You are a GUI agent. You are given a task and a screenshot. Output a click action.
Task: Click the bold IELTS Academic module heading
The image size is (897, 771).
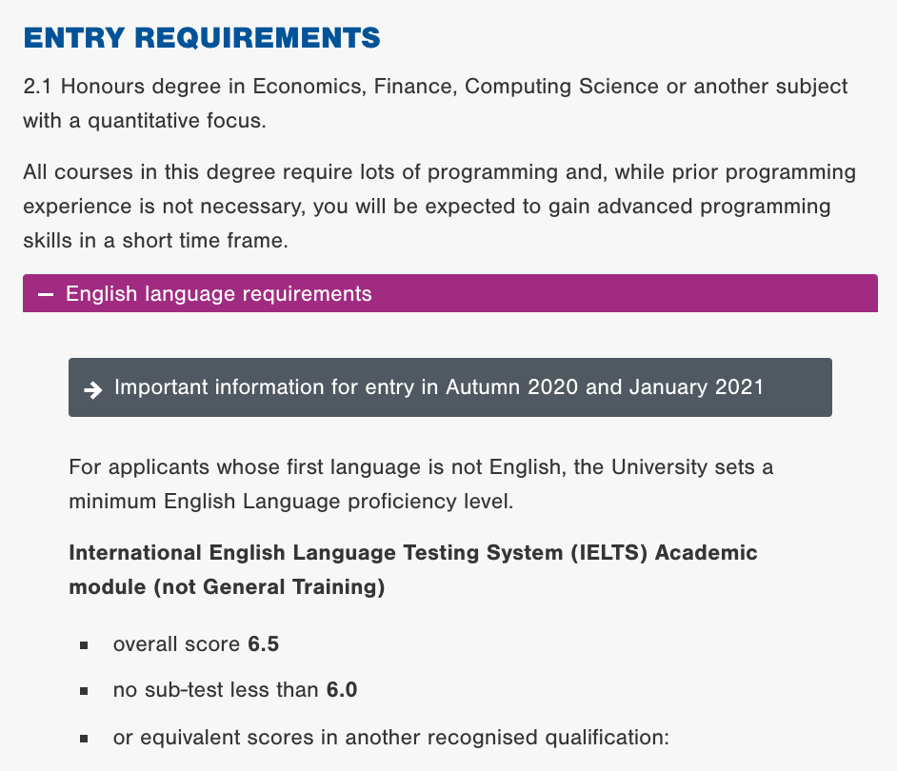(413, 569)
